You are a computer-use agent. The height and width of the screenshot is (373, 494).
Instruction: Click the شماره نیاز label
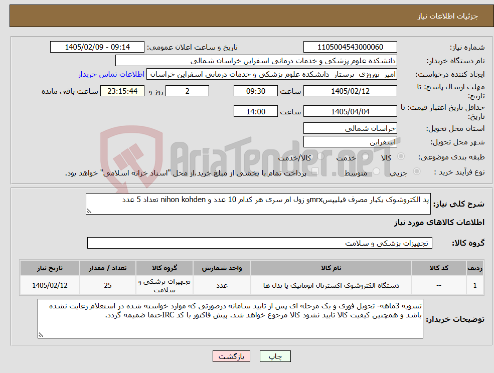pyautogui.click(x=467, y=47)
